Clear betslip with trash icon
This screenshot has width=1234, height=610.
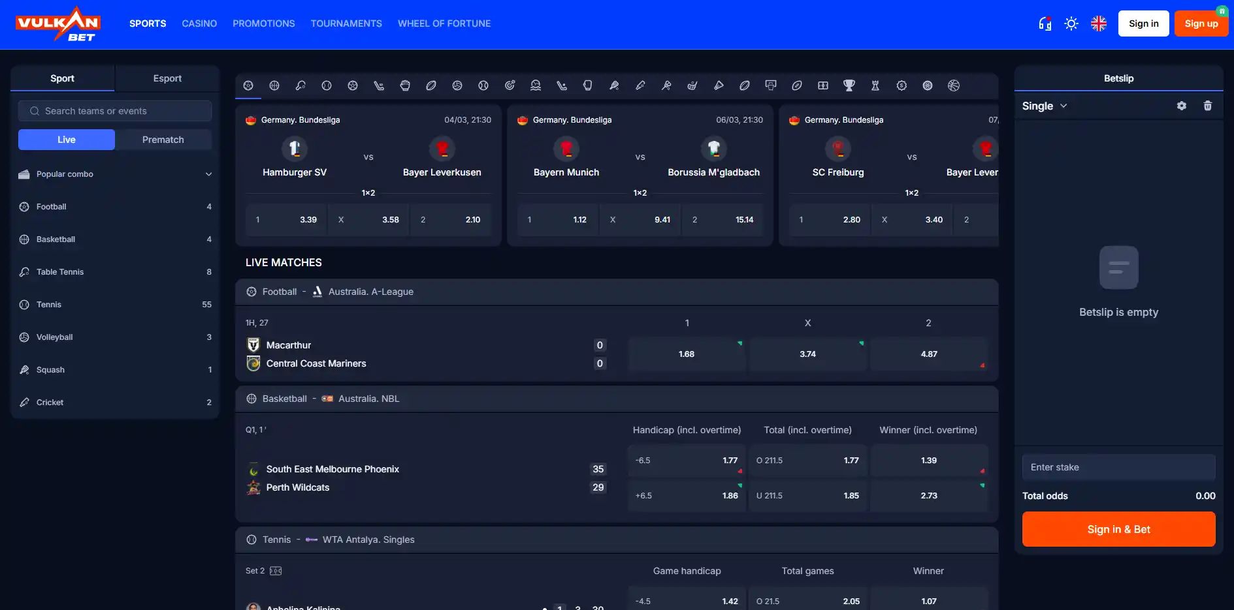(x=1208, y=106)
